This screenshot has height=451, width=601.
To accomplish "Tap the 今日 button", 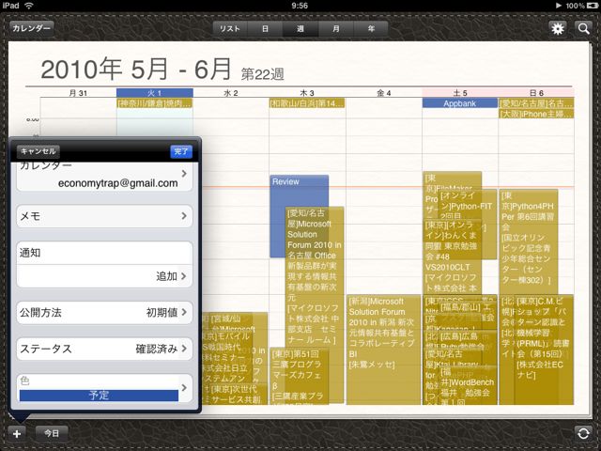I will click(52, 433).
